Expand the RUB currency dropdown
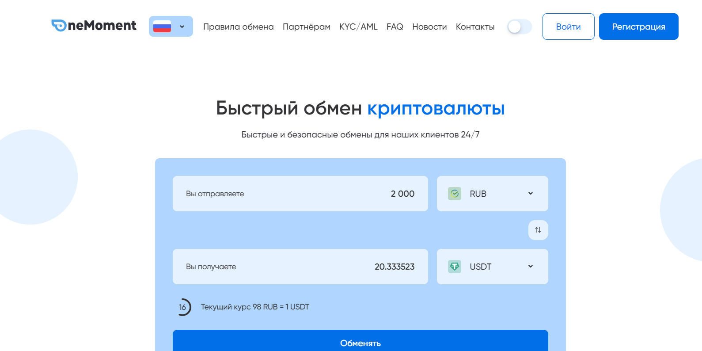The width and height of the screenshot is (702, 351). (x=493, y=194)
